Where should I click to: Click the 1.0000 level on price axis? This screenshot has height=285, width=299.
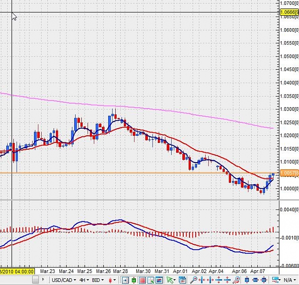click(x=289, y=188)
